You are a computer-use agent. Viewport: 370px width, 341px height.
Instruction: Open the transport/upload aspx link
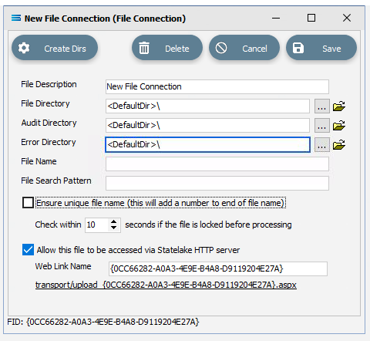(166, 285)
